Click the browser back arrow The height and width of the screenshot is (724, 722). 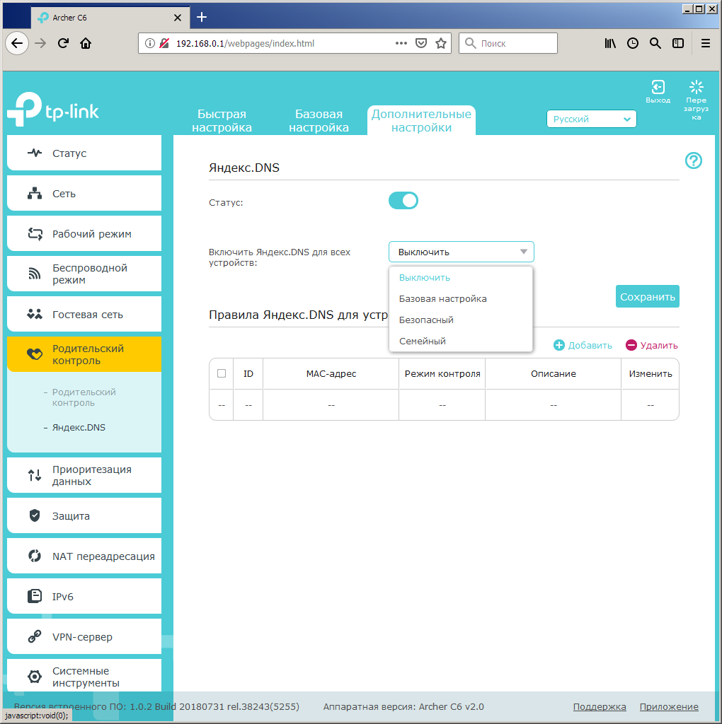click(17, 43)
